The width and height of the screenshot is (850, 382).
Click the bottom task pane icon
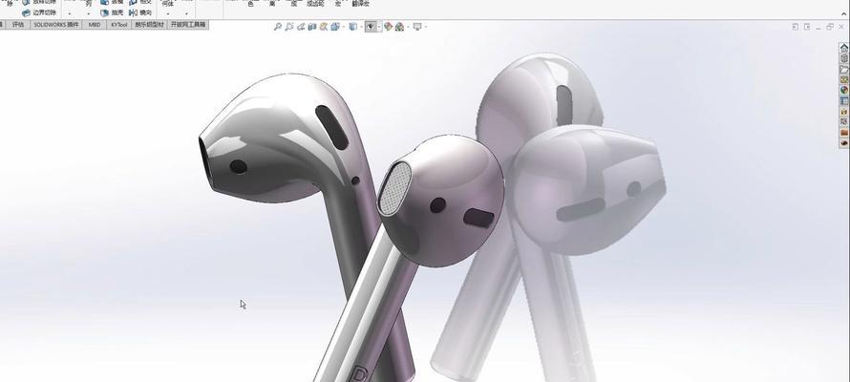[844, 143]
